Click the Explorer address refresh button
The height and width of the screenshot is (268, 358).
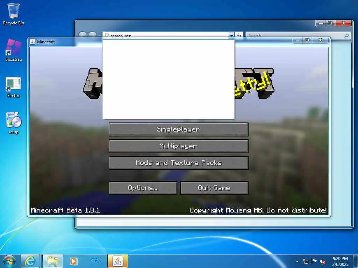pos(239,35)
